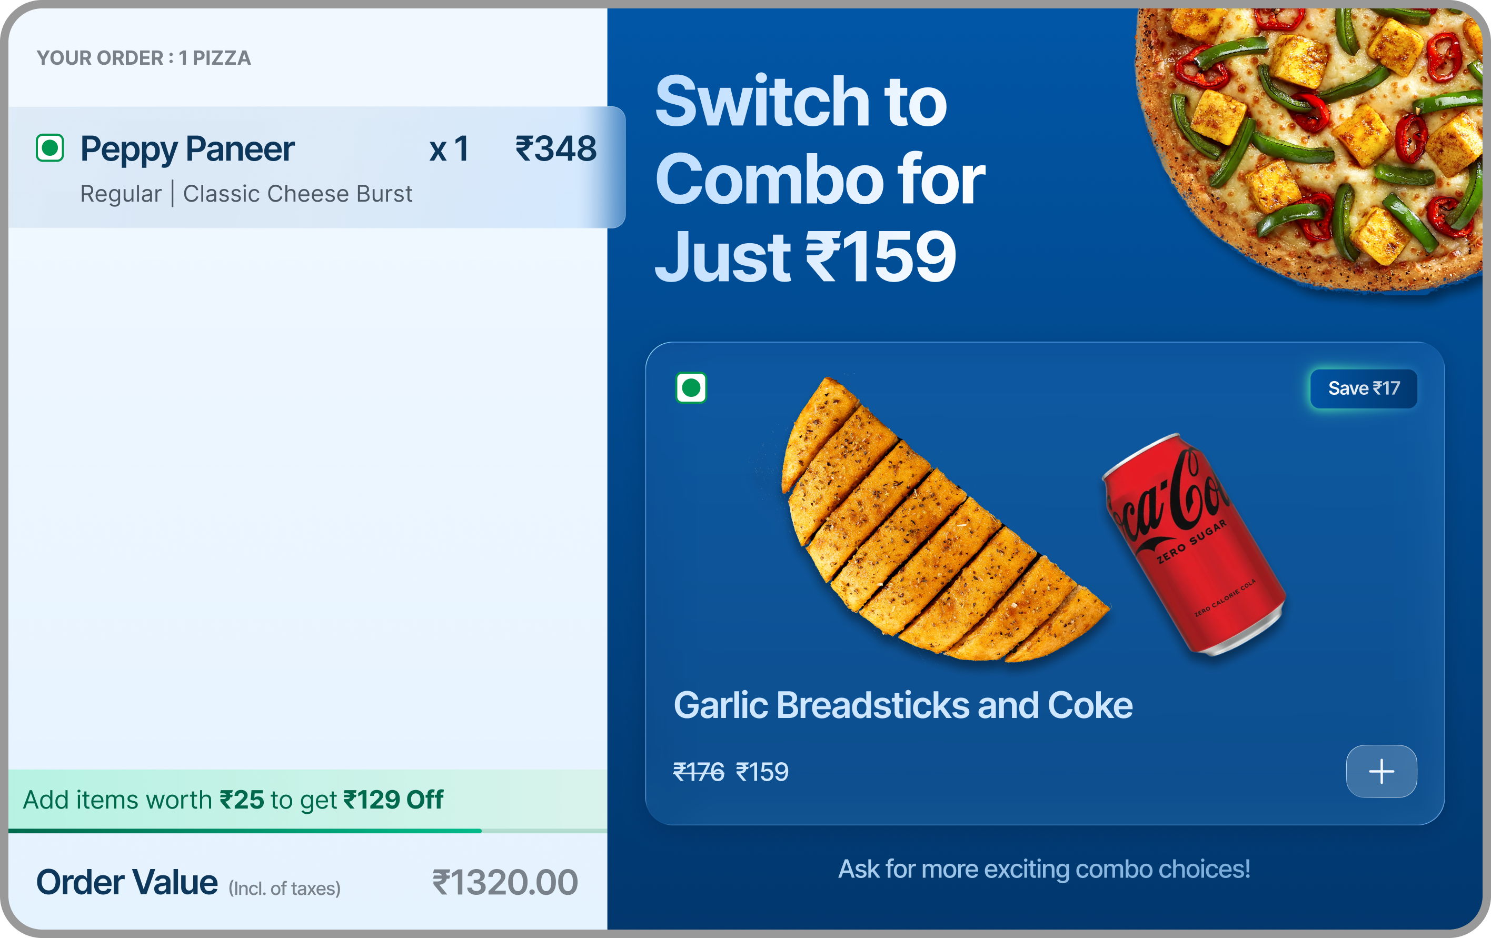The image size is (1491, 938).
Task: Click the Your Order: 1 Pizza header
Action: coord(144,58)
